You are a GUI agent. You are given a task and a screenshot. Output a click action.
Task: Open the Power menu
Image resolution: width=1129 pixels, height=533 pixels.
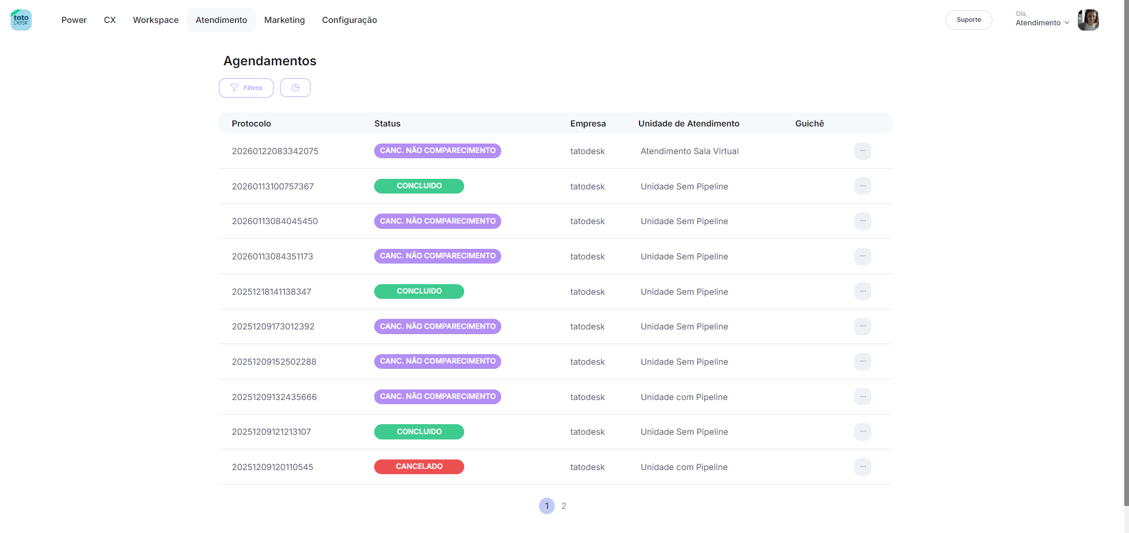74,20
